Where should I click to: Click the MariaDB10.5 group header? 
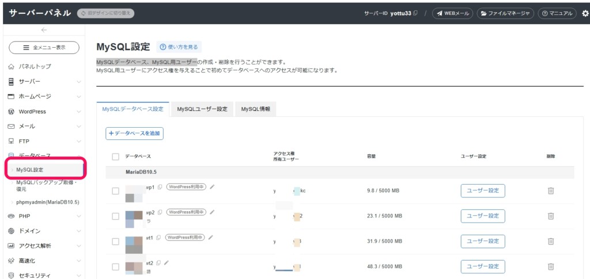(x=340, y=172)
